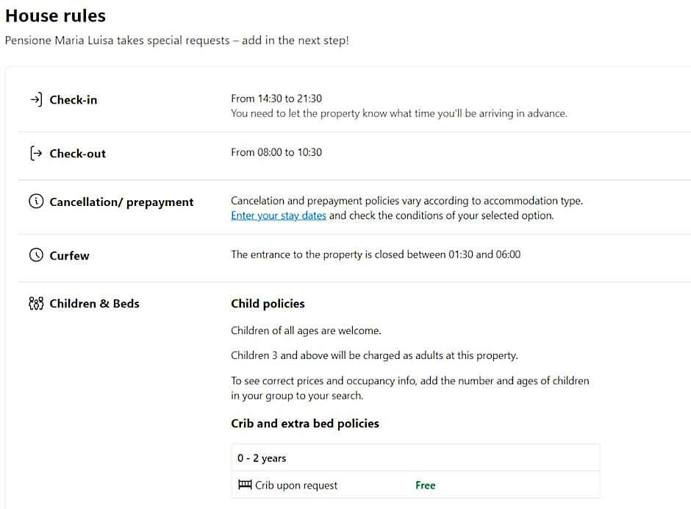691x509 pixels.
Task: Click the Curfew label
Action: [x=69, y=255]
